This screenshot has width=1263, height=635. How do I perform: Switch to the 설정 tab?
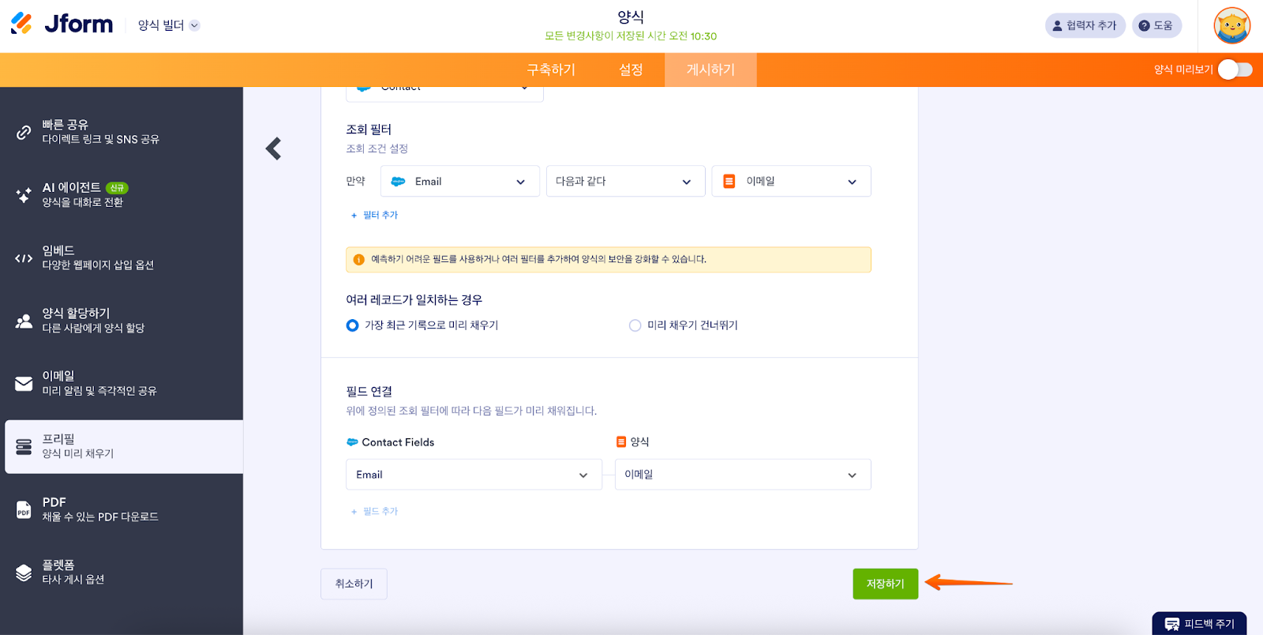pyautogui.click(x=631, y=70)
